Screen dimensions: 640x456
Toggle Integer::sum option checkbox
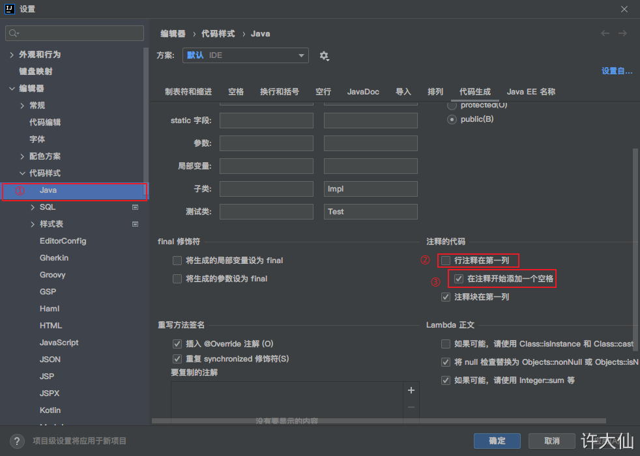point(446,380)
